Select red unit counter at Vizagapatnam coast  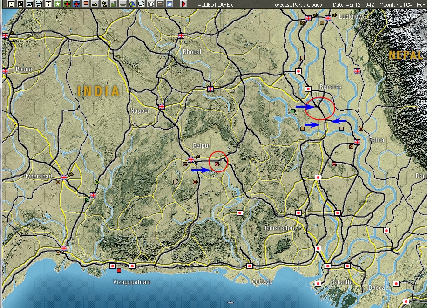[x=119, y=270]
